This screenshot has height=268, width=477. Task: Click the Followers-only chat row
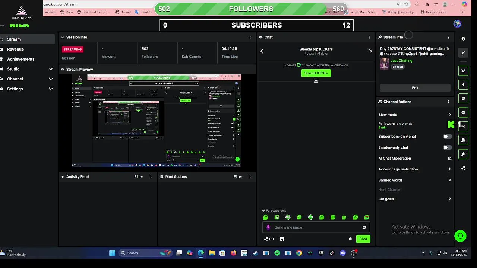[415, 125]
